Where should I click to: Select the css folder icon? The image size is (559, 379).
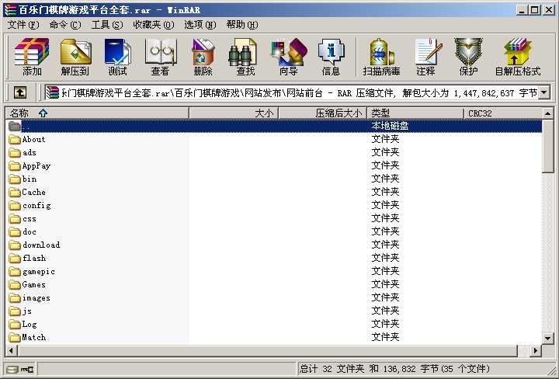point(15,218)
